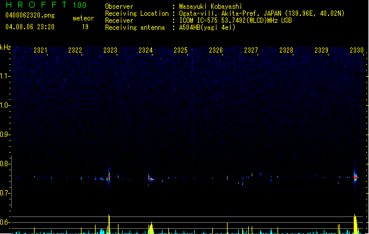Click the date text 04.08.06 23:20
369x234 pixels.
click(x=30, y=27)
